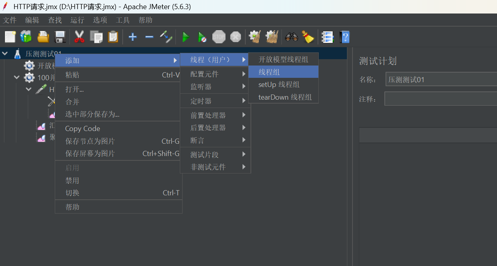The height and width of the screenshot is (266, 497).
Task: Click the Cut scissors icon
Action: pos(79,37)
